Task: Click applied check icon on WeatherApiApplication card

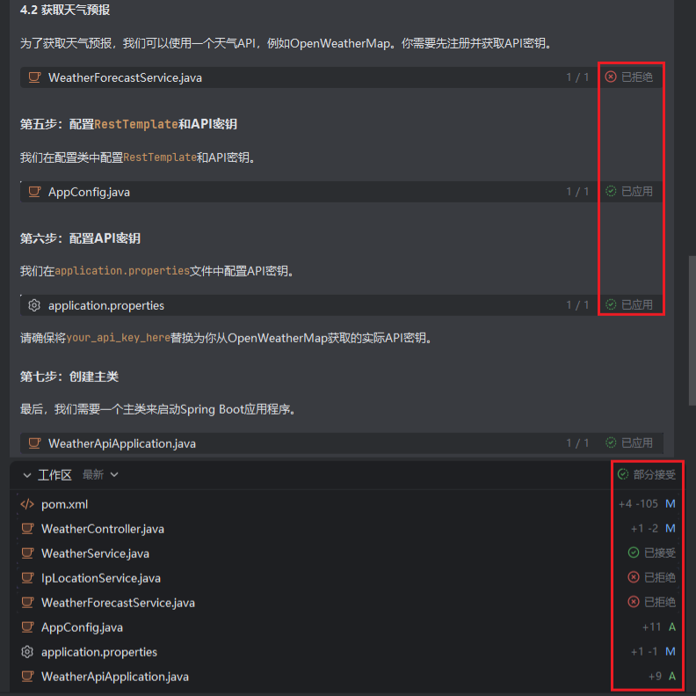Action: click(611, 443)
